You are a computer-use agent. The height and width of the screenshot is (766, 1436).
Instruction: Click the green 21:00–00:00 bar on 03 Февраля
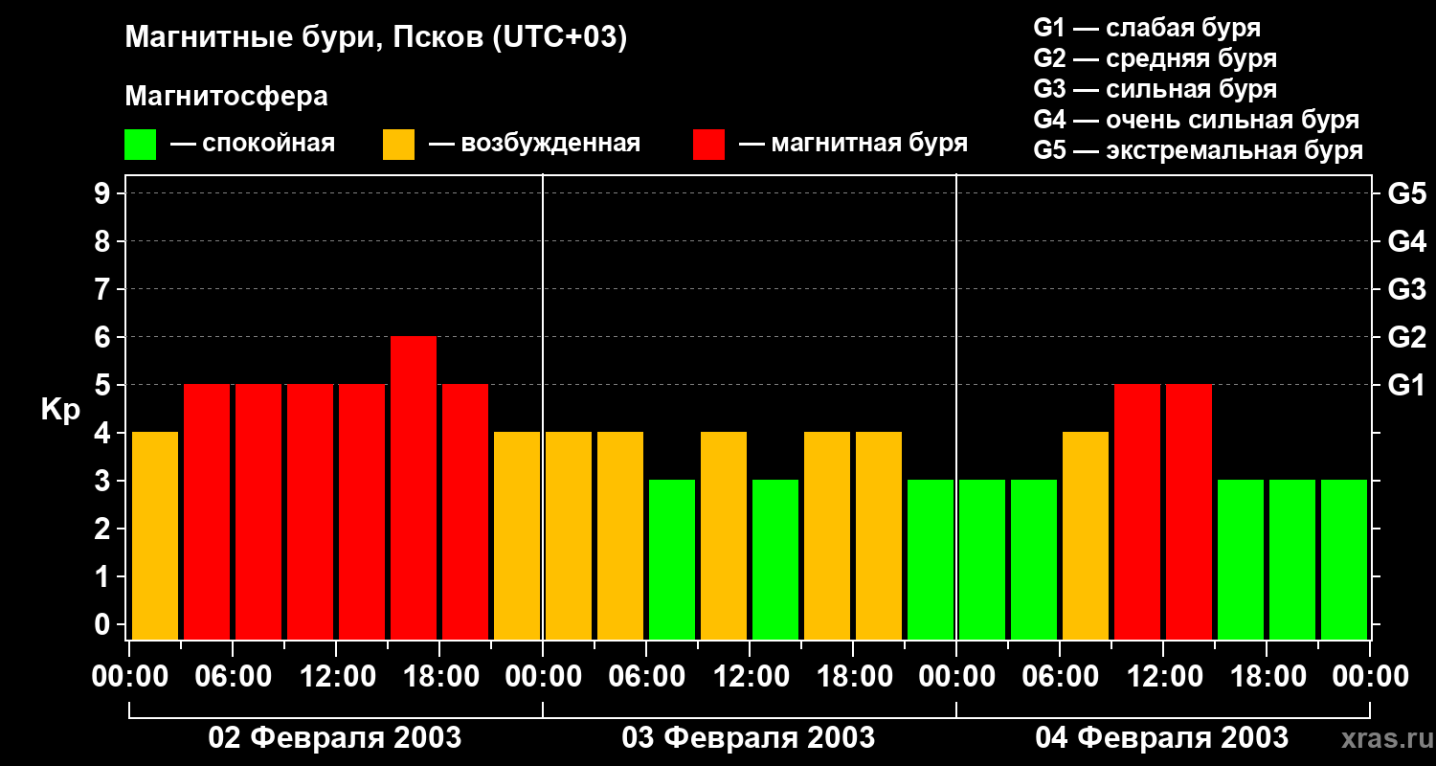click(931, 560)
